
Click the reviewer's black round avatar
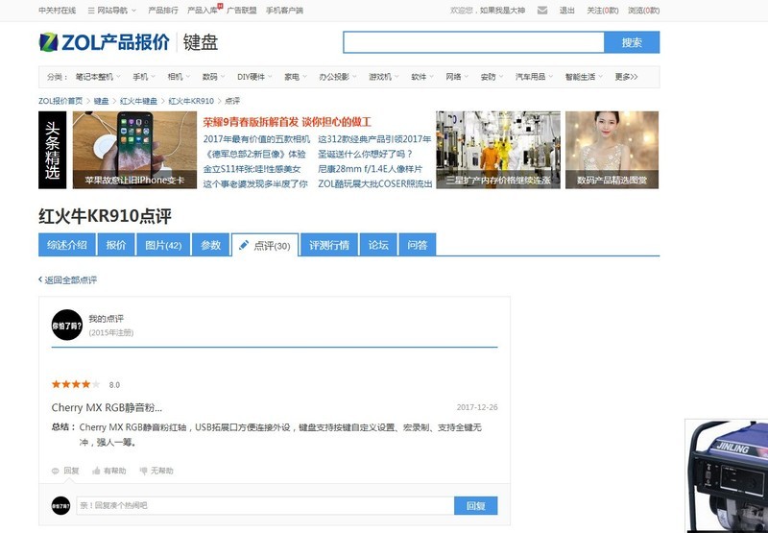(66, 326)
